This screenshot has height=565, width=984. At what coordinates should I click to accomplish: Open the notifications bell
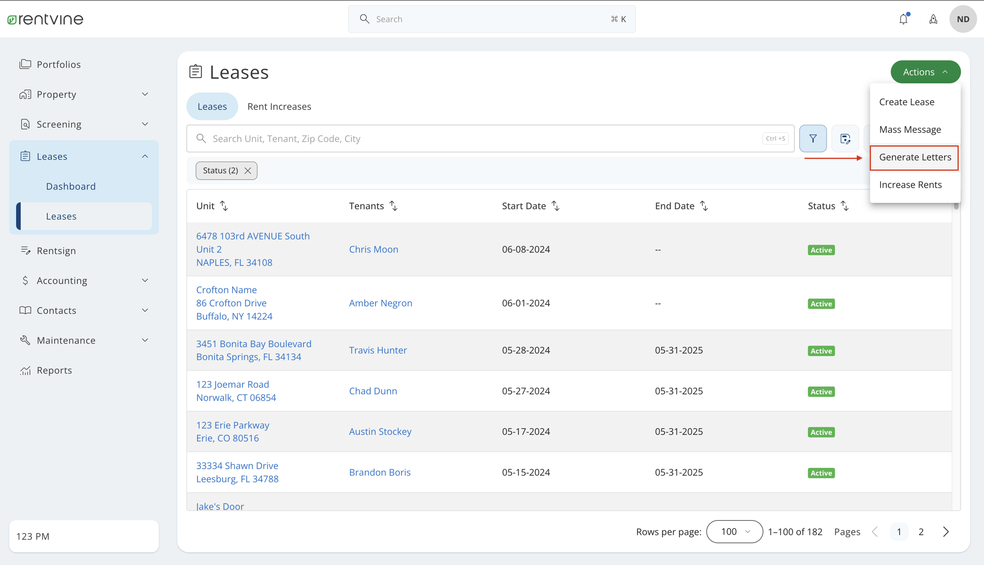click(903, 19)
